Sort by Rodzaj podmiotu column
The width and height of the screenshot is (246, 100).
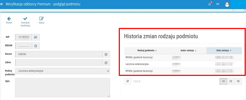click(x=147, y=51)
